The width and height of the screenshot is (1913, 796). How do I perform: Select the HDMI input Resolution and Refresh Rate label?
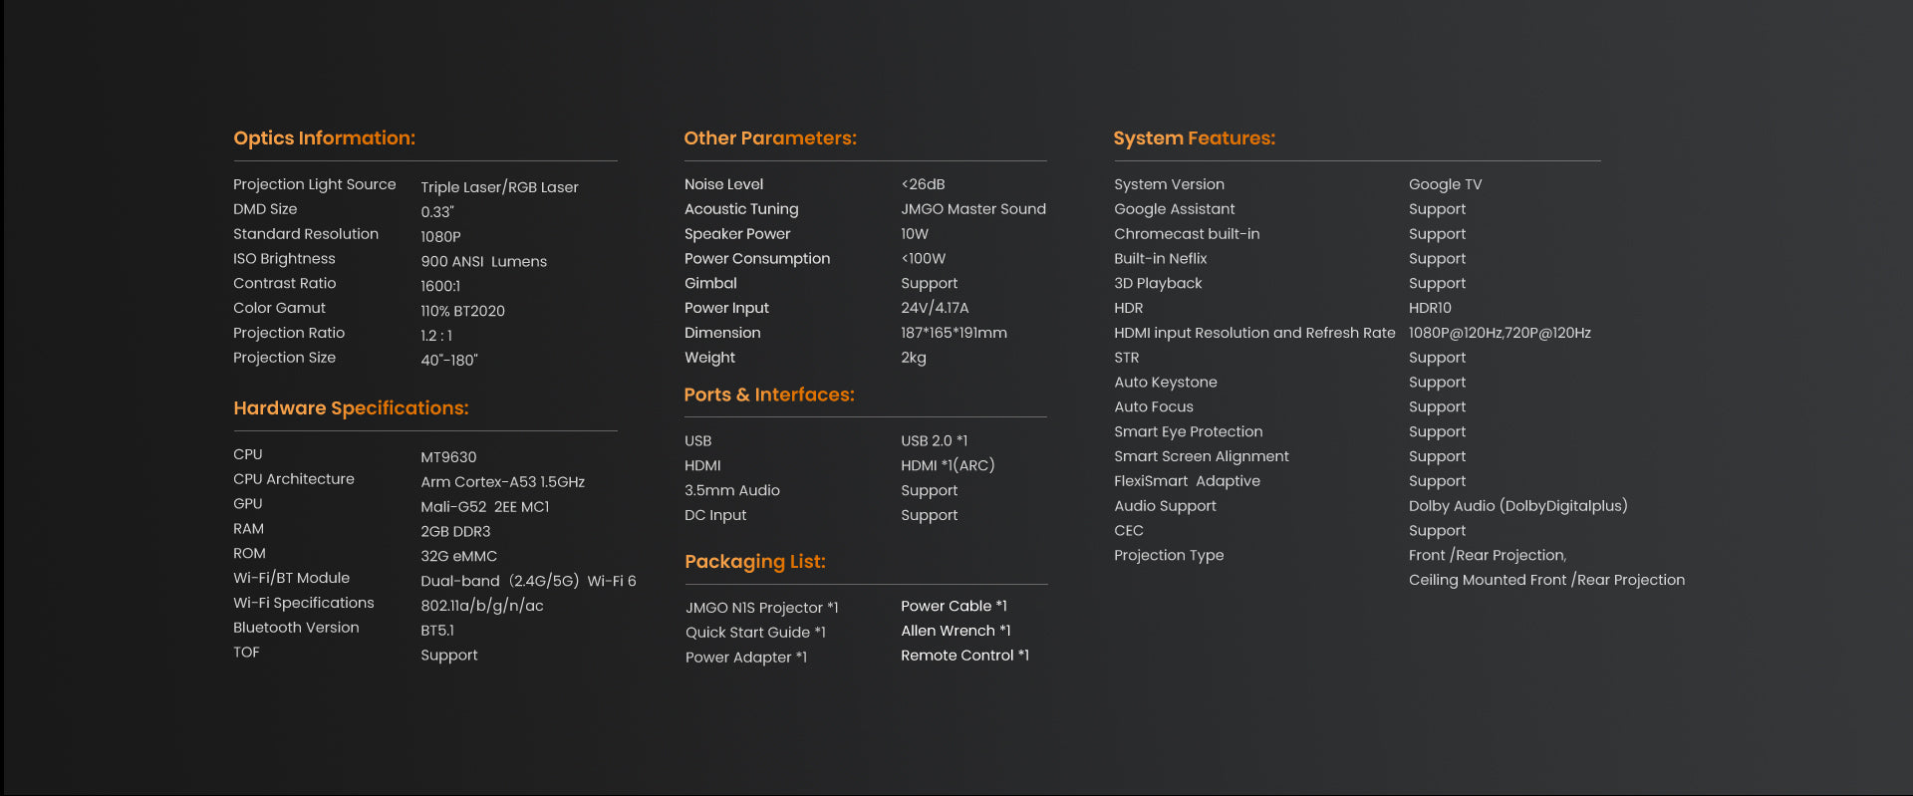tap(1253, 333)
